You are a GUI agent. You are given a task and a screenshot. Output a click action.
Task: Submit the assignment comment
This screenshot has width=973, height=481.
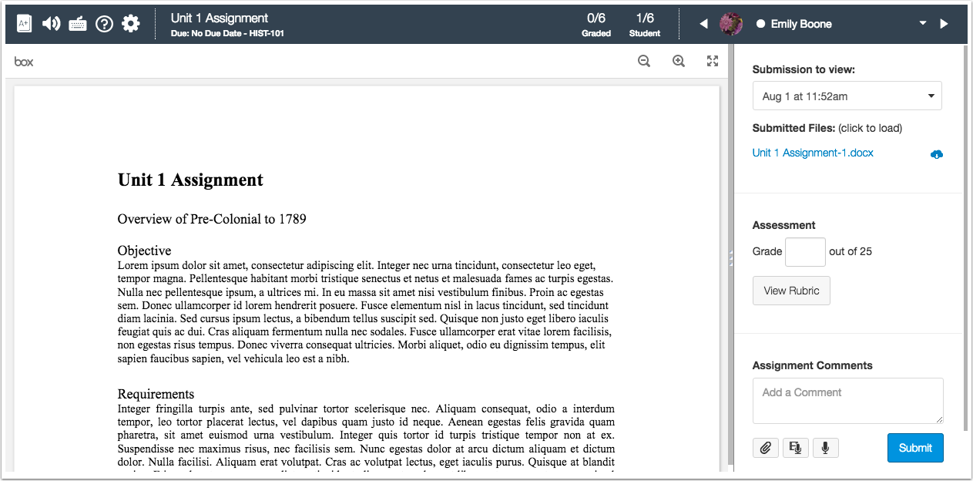(915, 448)
